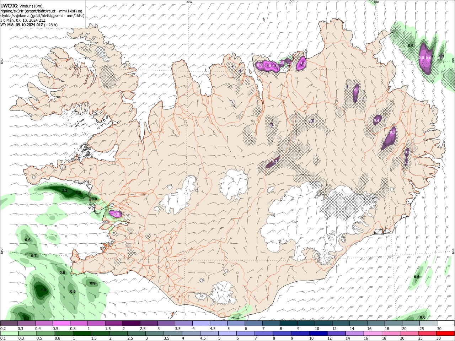This screenshot has height=341, width=455.
Task: Select the rain swatch between 3 and 3.5
Action: 155,334
